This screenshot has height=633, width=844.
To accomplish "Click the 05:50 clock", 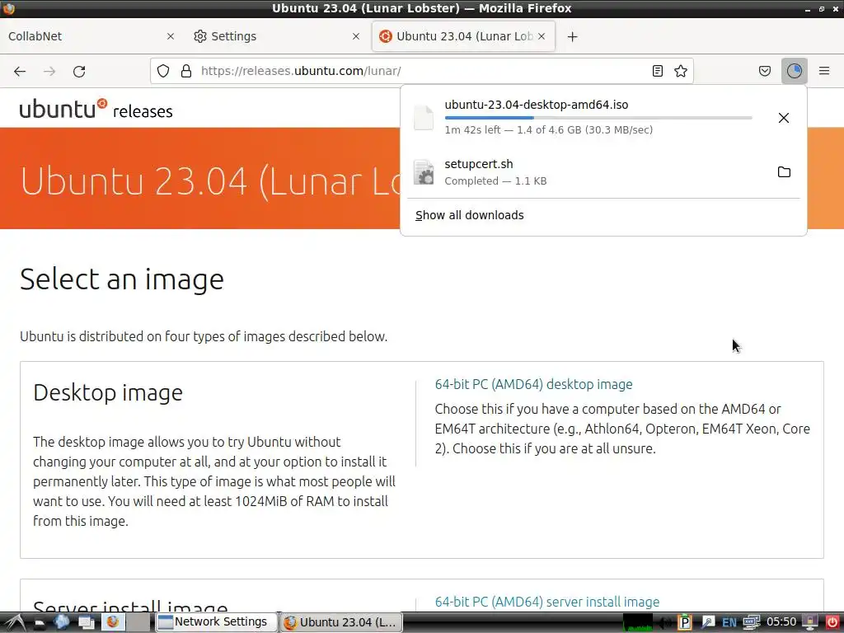I will pos(781,622).
